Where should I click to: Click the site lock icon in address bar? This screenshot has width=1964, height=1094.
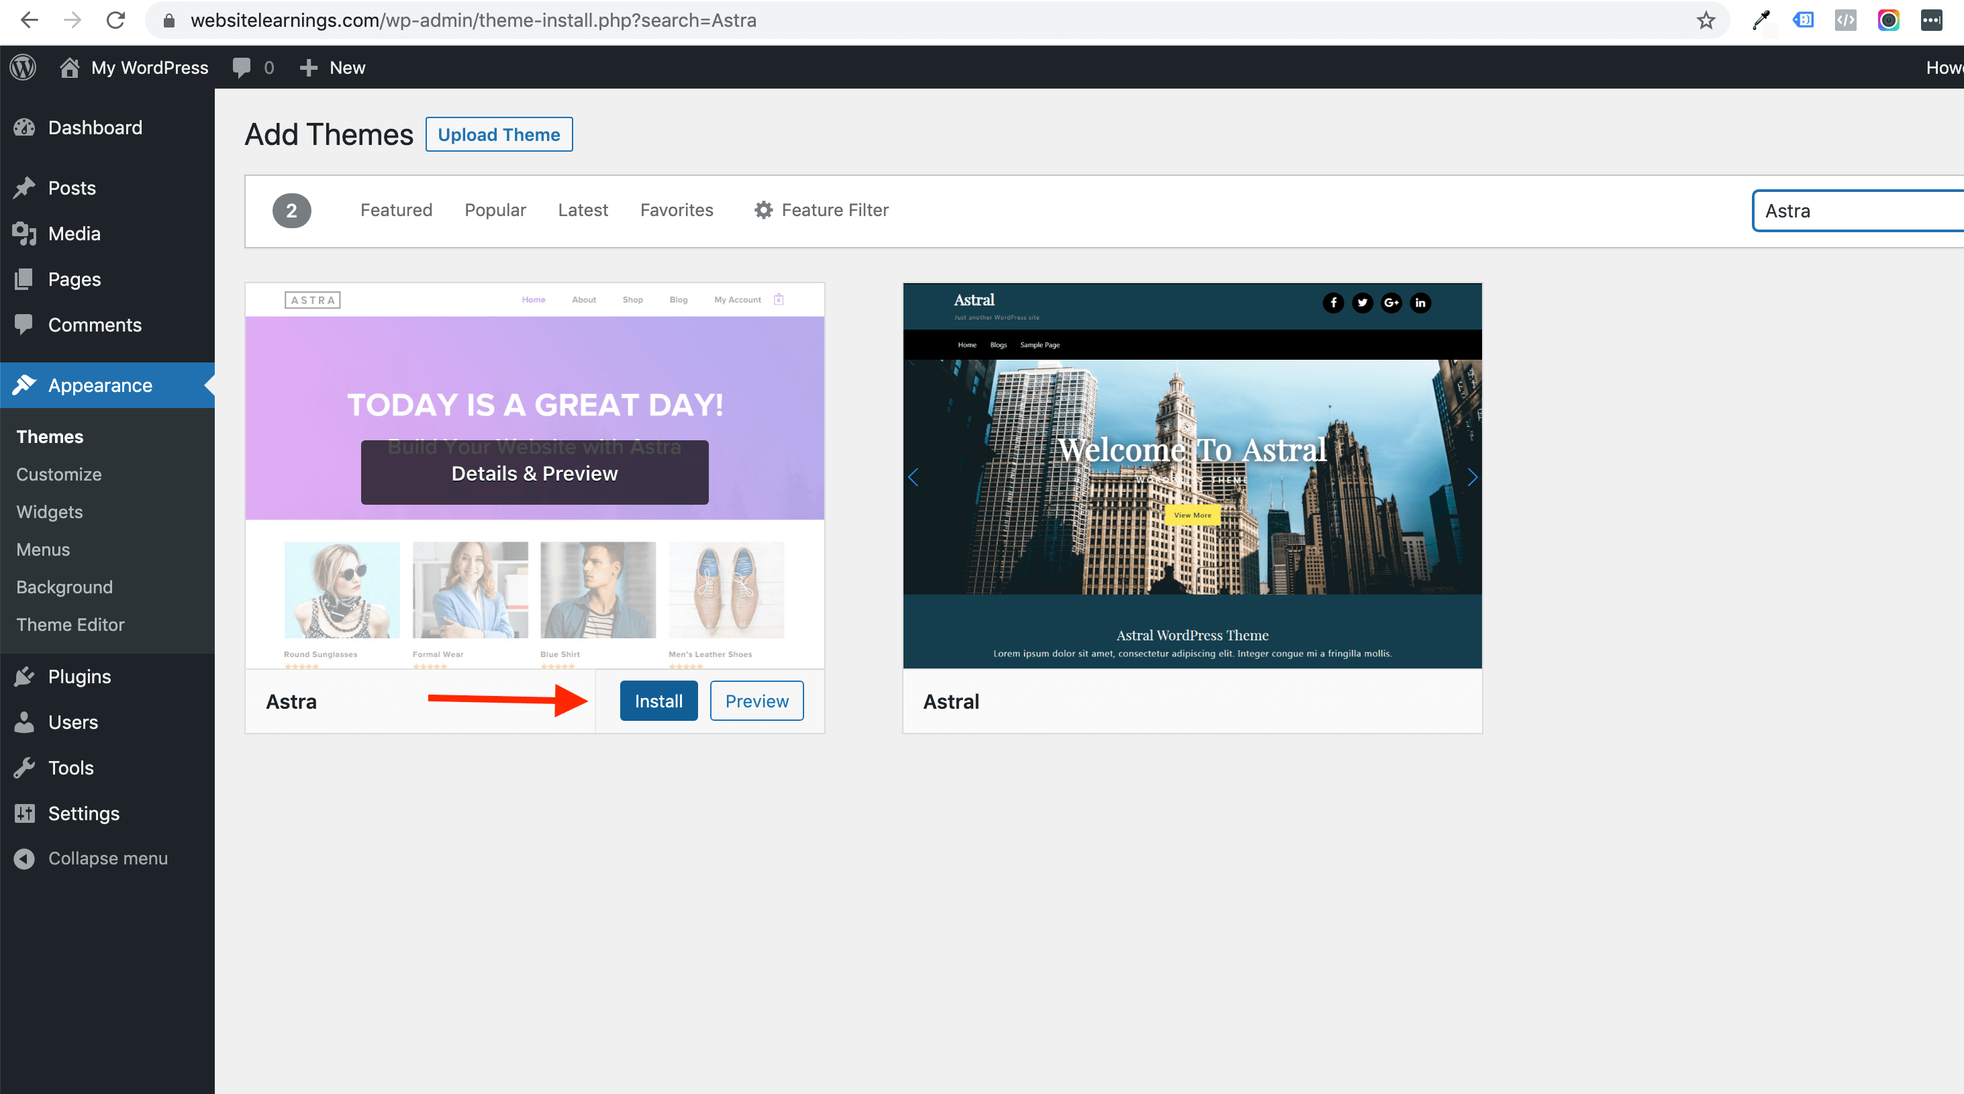(x=169, y=21)
